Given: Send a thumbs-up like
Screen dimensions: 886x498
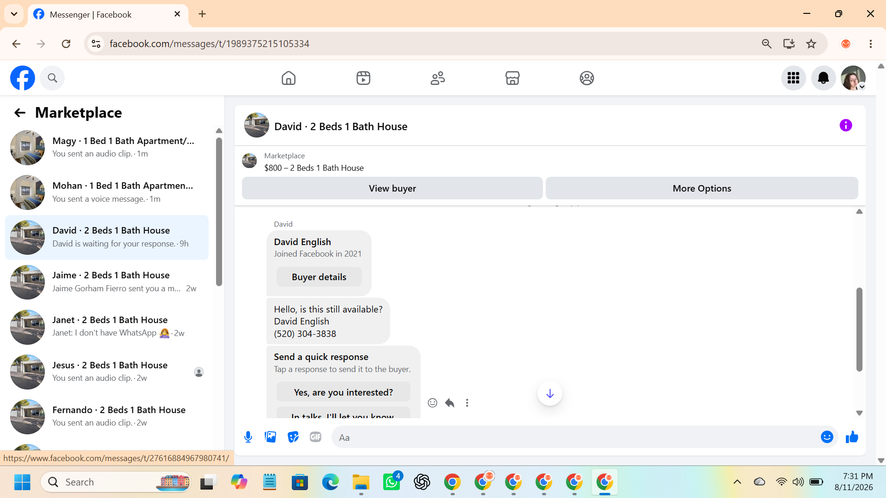Looking at the screenshot, I should [851, 437].
